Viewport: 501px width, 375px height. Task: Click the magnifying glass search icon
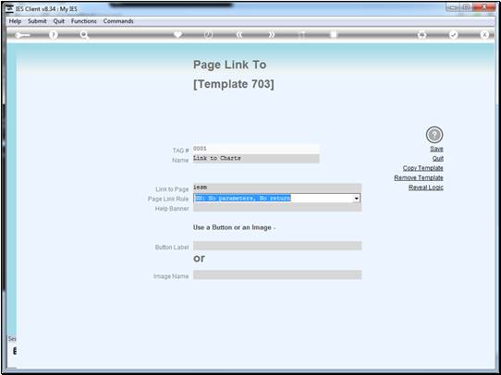[84, 35]
